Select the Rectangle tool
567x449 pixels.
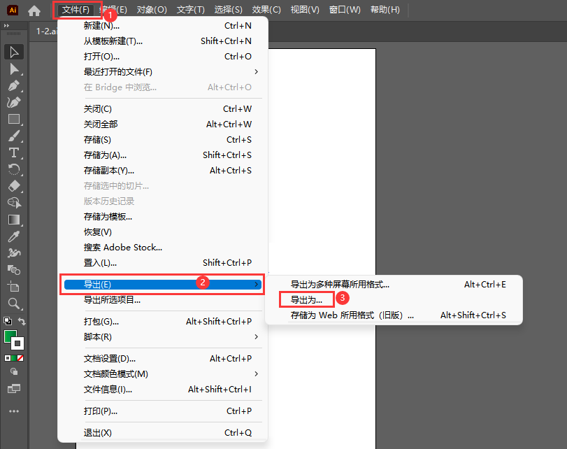(14, 119)
